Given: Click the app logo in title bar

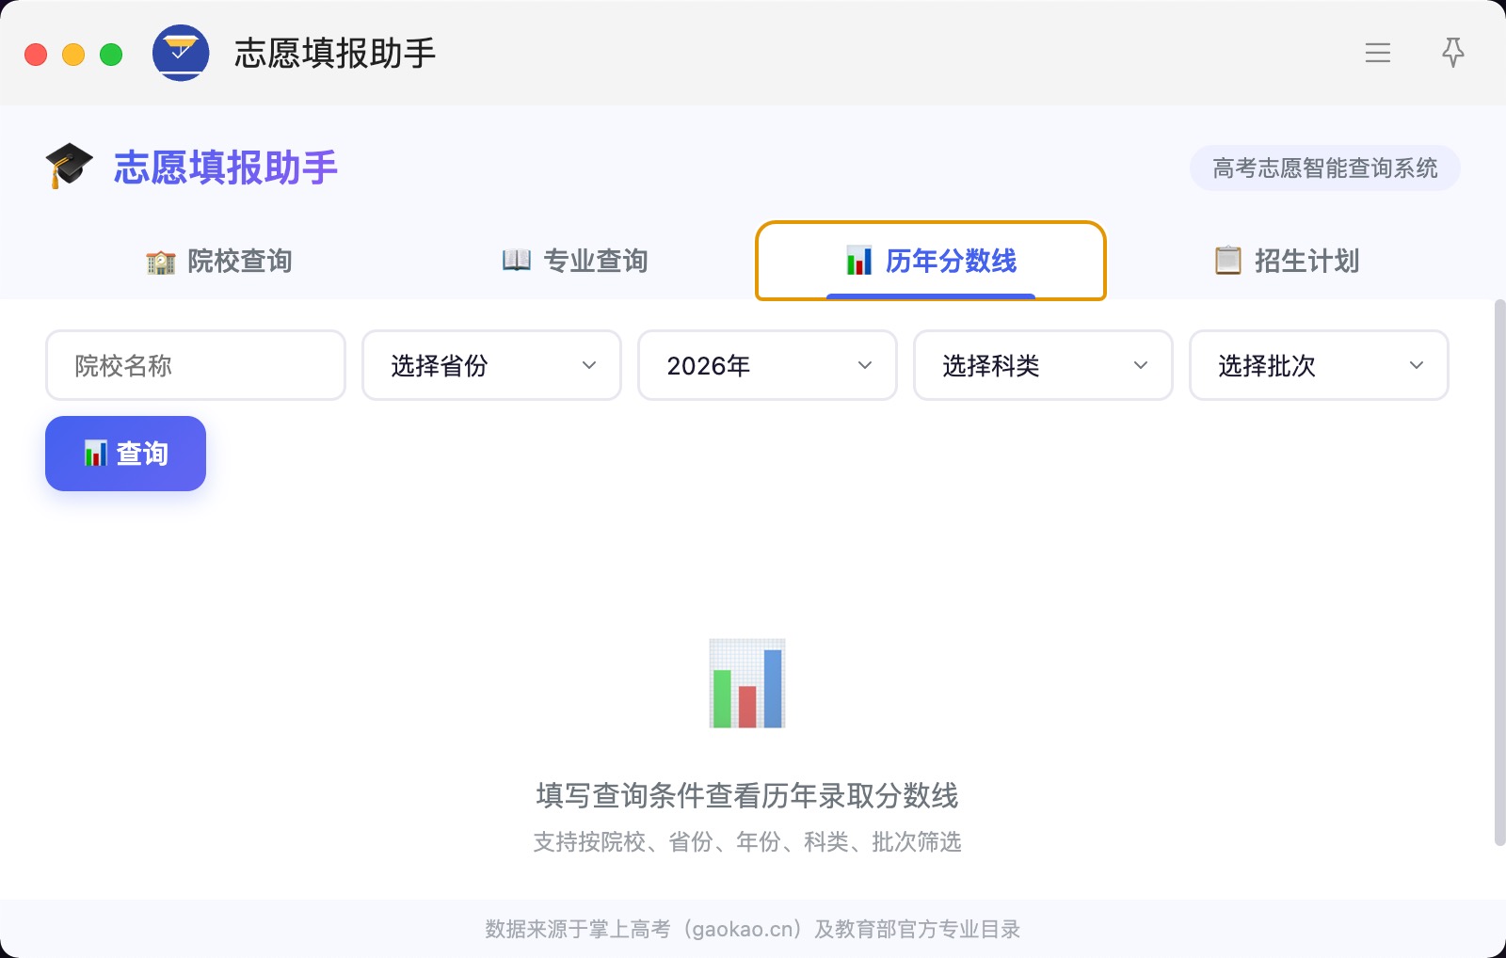Looking at the screenshot, I should pos(181,53).
